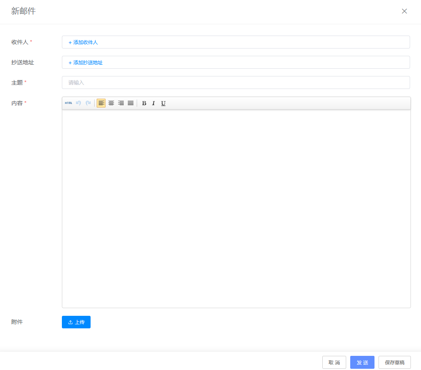Click 保存草稿 to save draft
Image resolution: width=421 pixels, height=370 pixels.
tap(395, 362)
